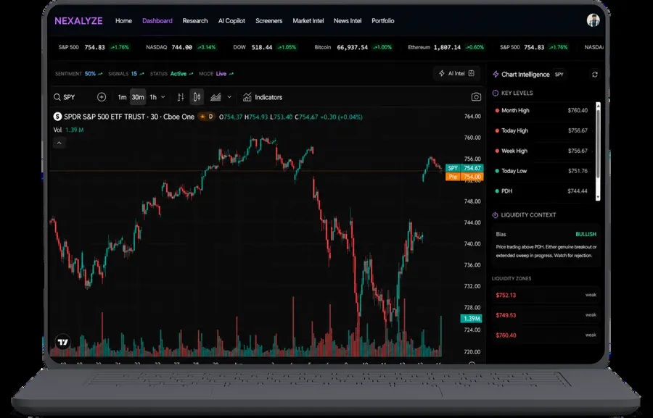Click the NASDAQ 744.00 ticker item
653x418 pixels.
coord(181,47)
